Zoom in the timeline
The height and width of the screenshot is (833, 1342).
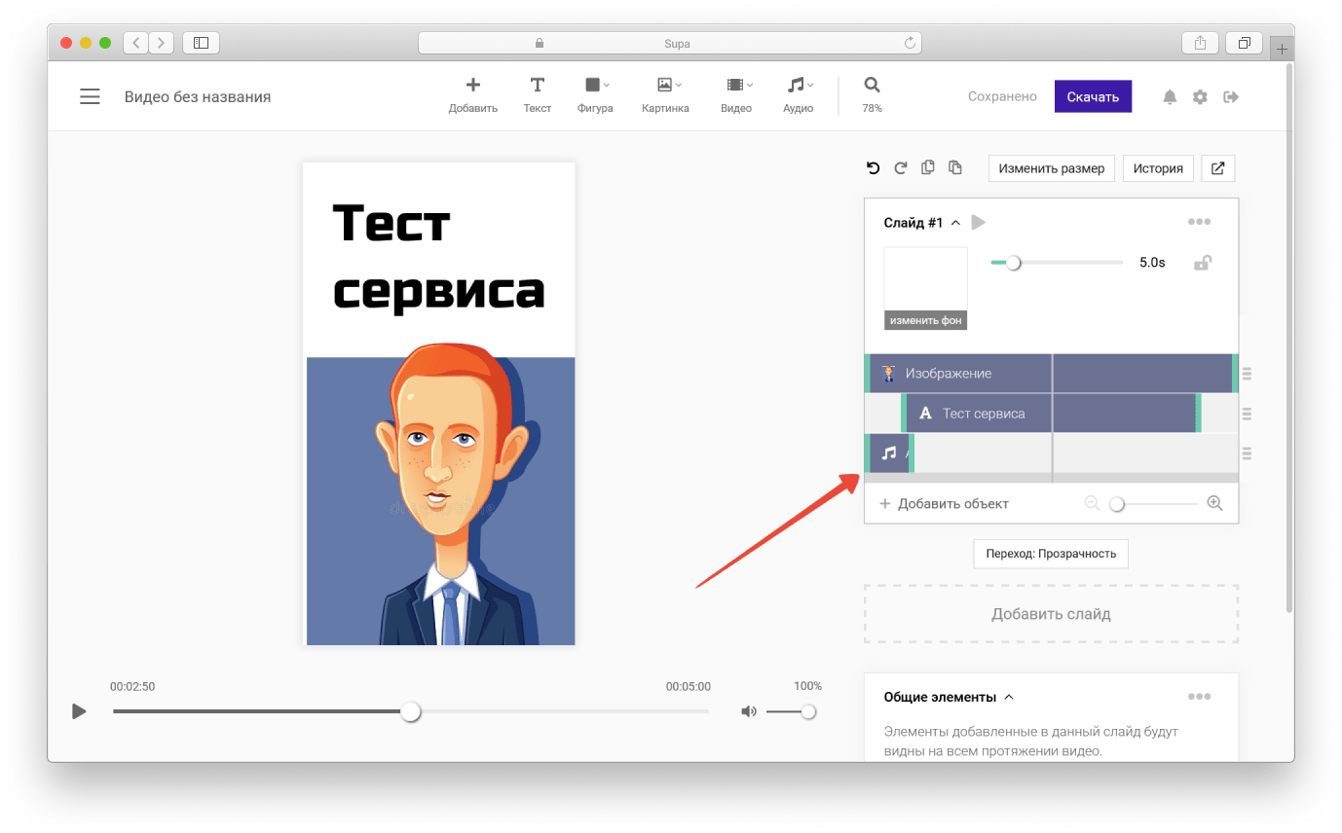tap(1214, 503)
